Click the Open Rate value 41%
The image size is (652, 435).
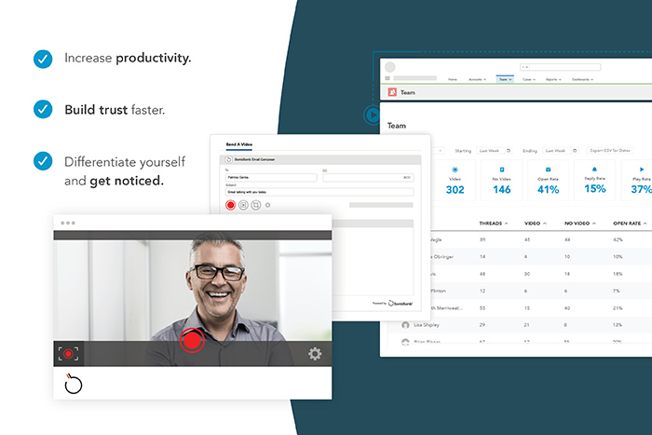click(548, 190)
